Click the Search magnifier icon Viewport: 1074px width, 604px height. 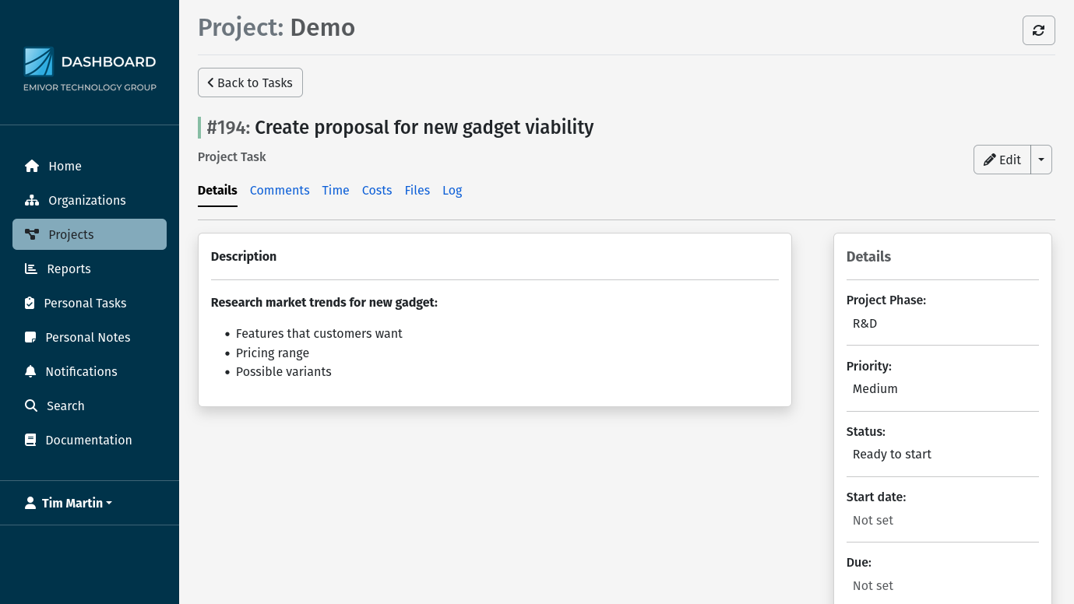(31, 406)
